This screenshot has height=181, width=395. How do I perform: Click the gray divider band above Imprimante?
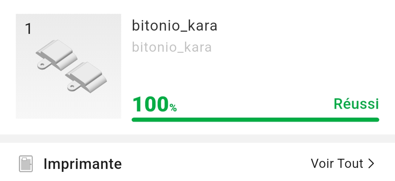[x=197, y=139]
